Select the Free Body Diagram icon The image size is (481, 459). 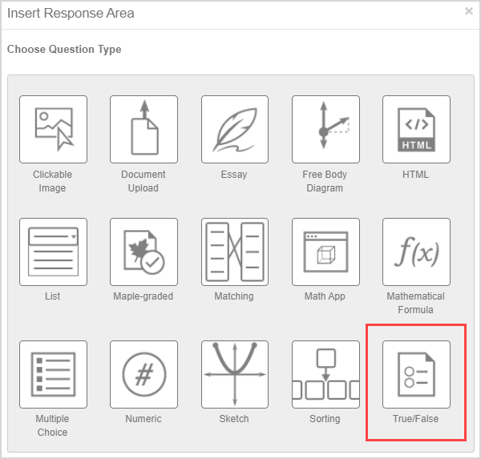pos(325,130)
